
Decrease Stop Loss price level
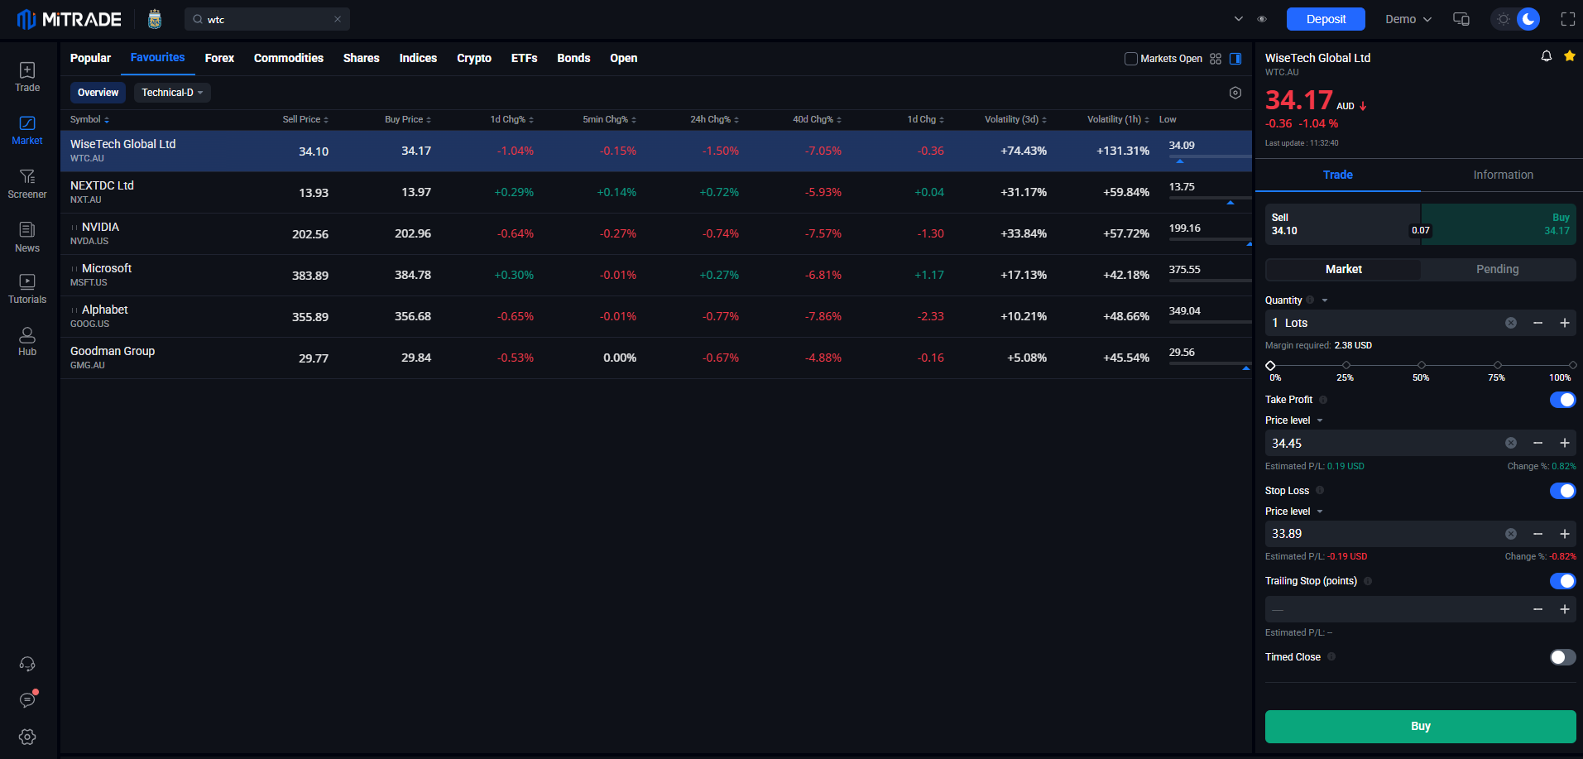pos(1537,534)
